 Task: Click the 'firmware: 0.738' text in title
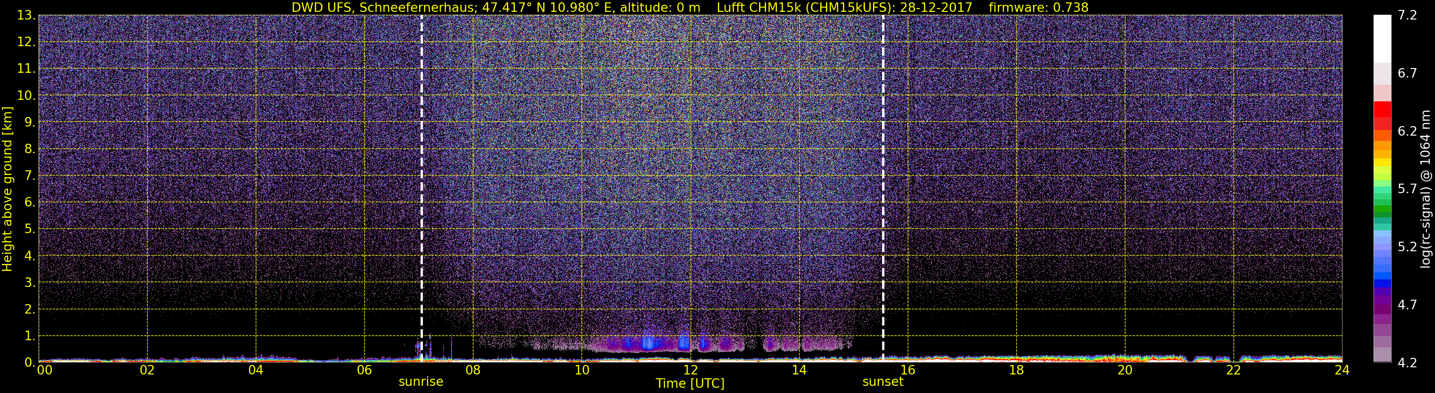1038,7
